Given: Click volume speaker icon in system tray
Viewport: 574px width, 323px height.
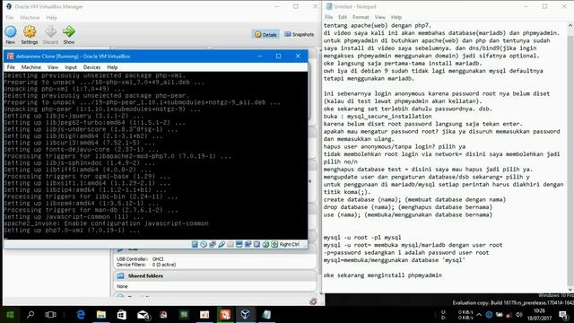Looking at the screenshot, I should pos(519,315).
